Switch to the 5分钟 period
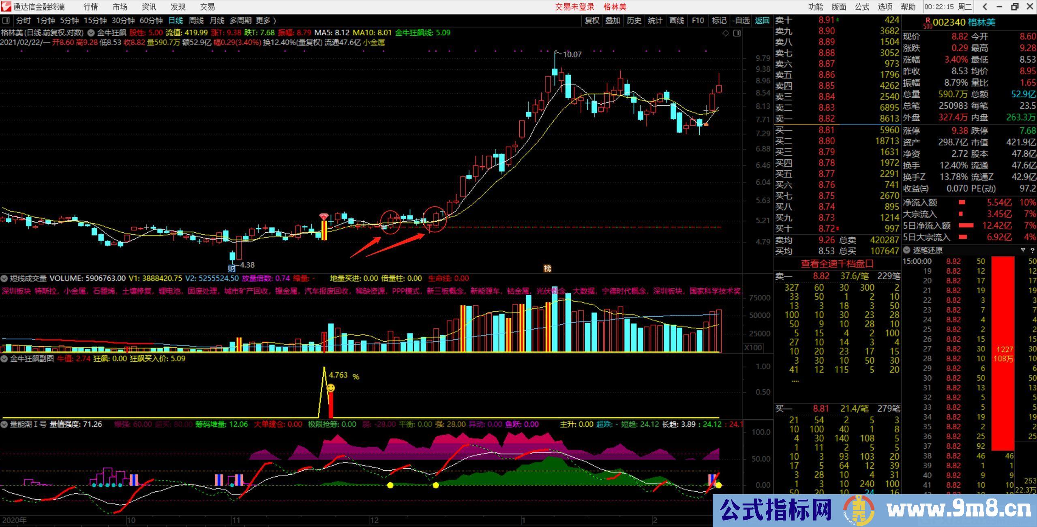The image size is (1037, 527). pyautogui.click(x=69, y=20)
